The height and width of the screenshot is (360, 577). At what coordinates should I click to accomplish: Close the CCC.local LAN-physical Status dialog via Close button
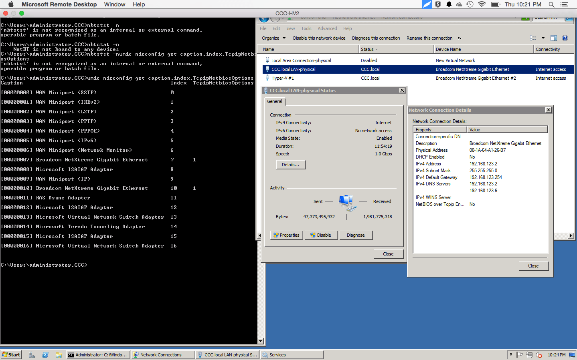(x=388, y=254)
